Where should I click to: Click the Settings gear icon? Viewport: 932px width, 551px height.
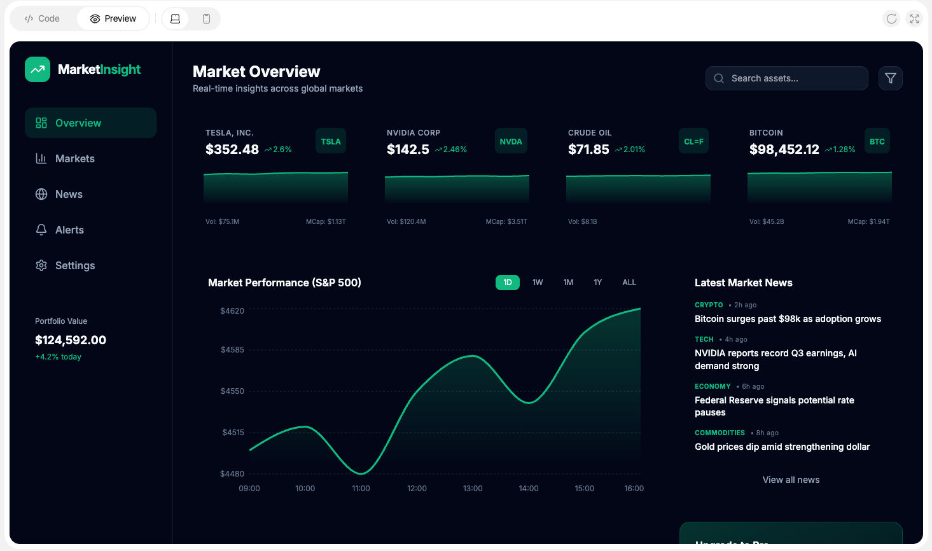41,265
